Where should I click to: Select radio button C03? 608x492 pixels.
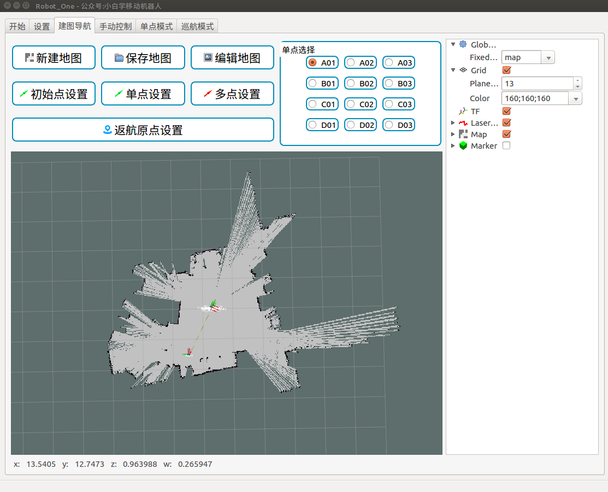click(389, 104)
